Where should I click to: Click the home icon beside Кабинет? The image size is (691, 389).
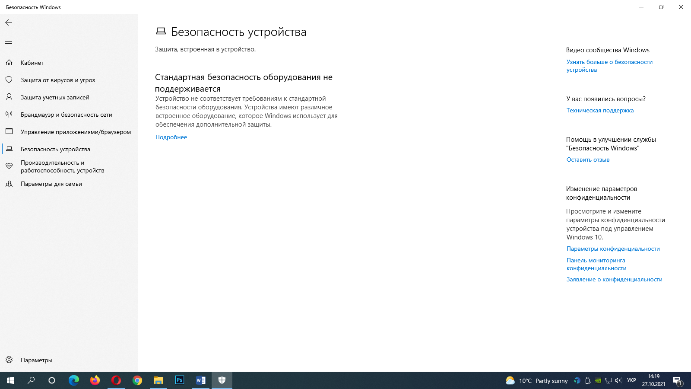click(x=9, y=63)
